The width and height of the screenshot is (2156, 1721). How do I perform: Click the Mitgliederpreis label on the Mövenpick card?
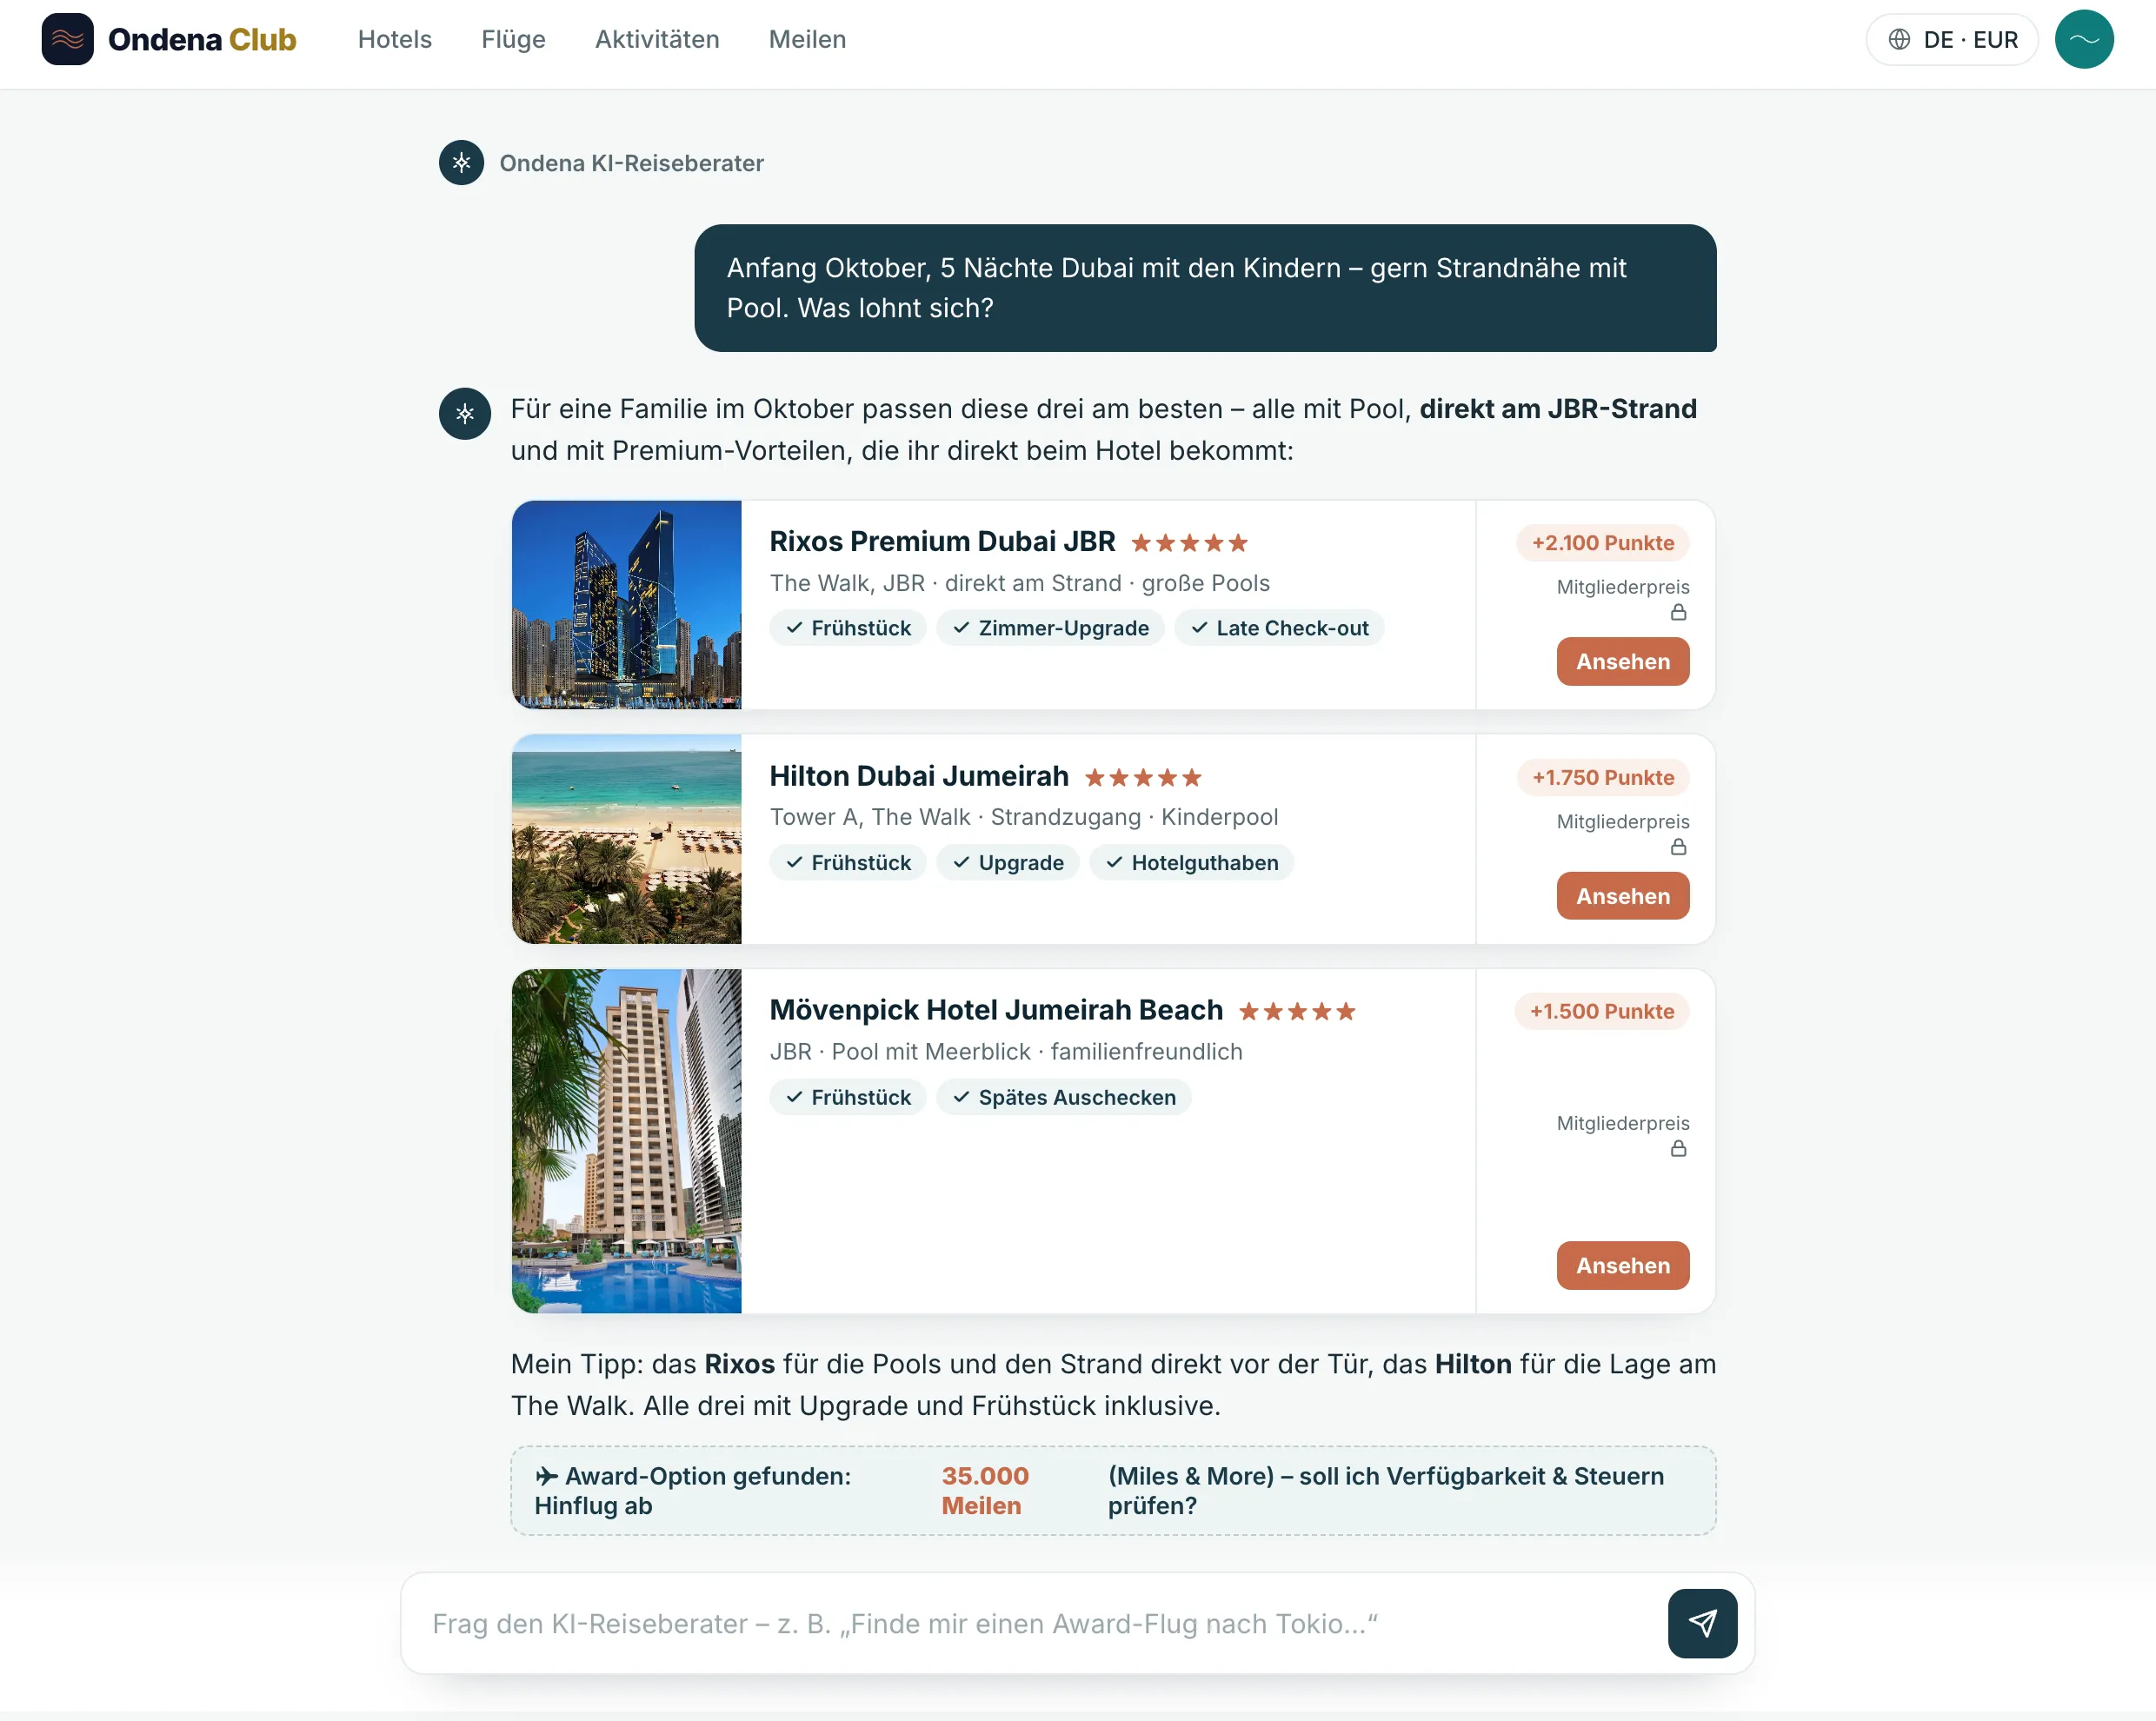pyautogui.click(x=1622, y=1123)
